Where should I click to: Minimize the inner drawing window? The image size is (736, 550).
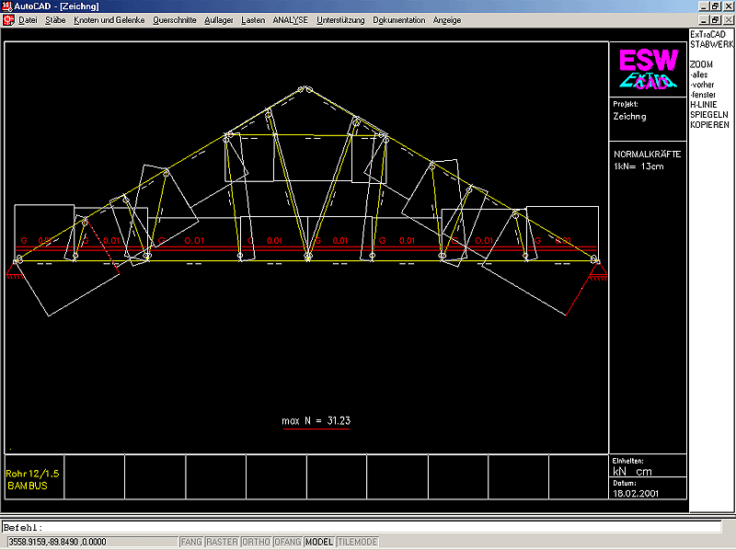click(x=704, y=20)
